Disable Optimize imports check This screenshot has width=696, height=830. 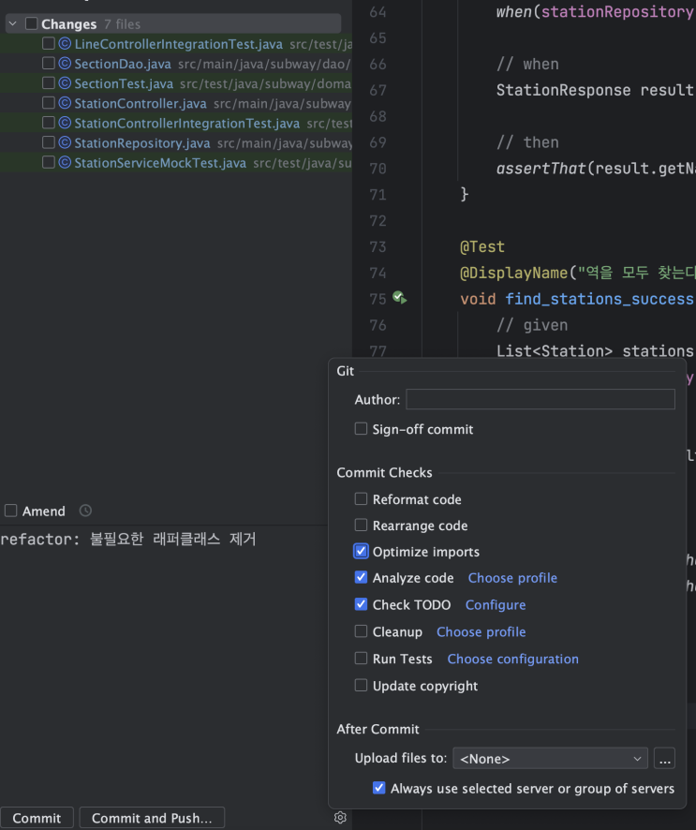click(361, 552)
